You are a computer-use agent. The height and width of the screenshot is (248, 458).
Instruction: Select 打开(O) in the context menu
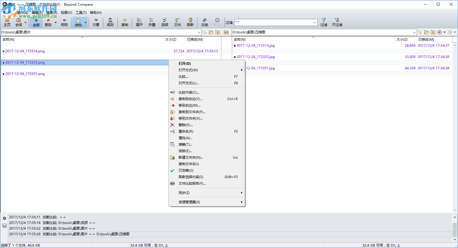(207, 64)
